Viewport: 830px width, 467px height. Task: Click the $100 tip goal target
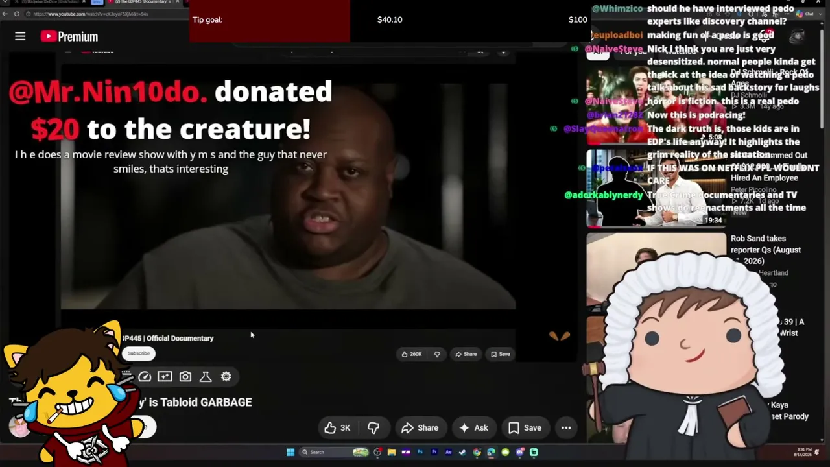pyautogui.click(x=578, y=19)
